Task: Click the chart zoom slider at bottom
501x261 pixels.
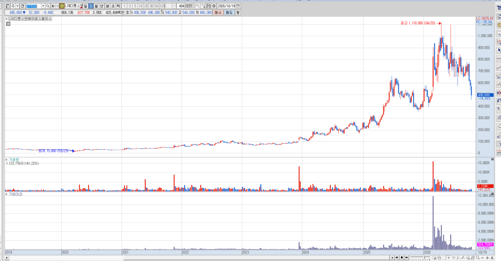Action: (421, 257)
